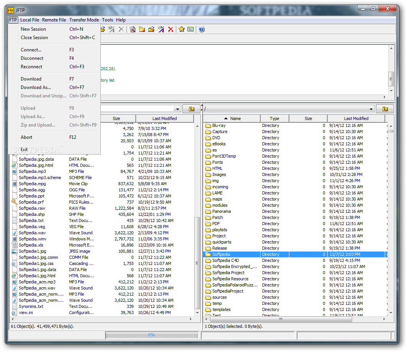Click the gray local rename icon

tap(112, 30)
